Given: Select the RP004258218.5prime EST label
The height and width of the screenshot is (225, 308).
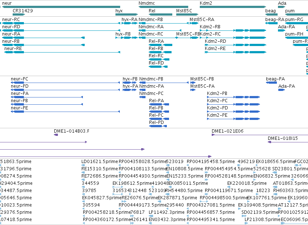Looking at the screenshot, I should [x=107, y=212].
